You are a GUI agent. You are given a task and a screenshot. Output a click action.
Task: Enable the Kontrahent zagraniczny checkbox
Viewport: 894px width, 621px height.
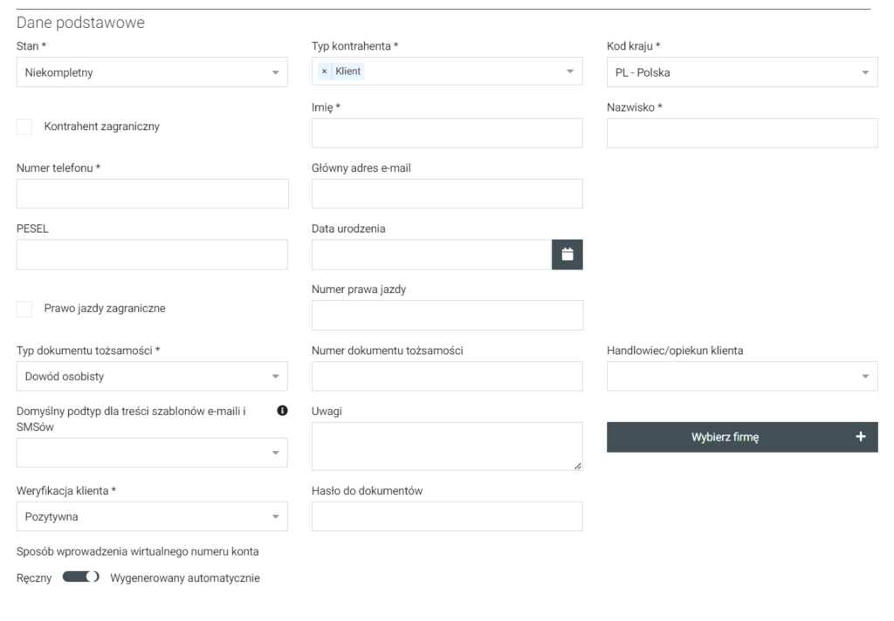click(x=24, y=126)
